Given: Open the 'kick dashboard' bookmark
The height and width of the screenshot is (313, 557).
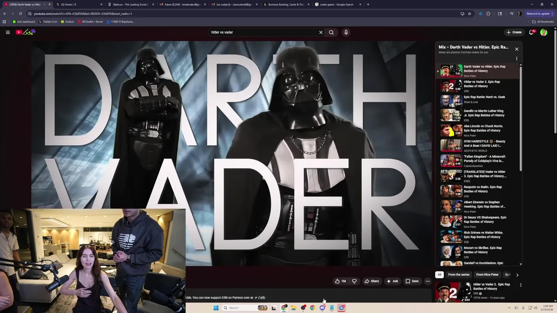Looking at the screenshot, I should tap(23, 22).
